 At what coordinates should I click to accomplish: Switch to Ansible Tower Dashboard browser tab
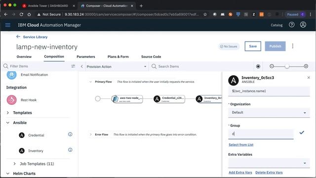click(x=48, y=6)
